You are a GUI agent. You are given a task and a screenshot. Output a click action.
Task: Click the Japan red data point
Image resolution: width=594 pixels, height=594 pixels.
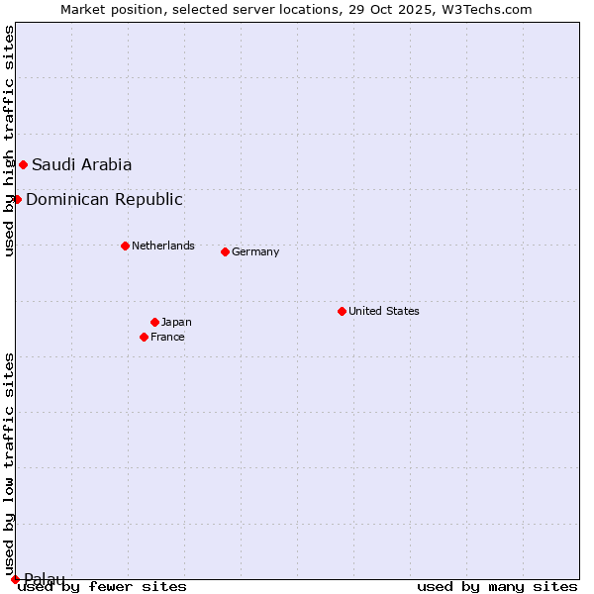tap(154, 322)
